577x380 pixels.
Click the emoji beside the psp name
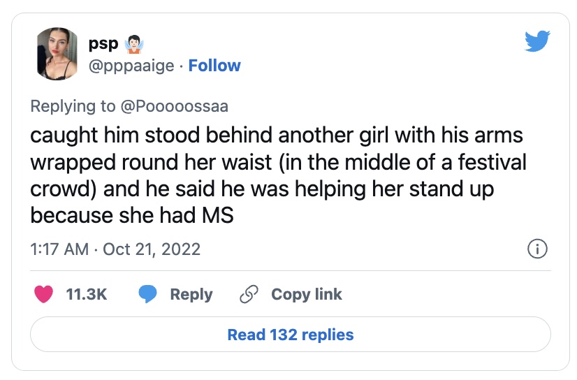click(x=131, y=45)
